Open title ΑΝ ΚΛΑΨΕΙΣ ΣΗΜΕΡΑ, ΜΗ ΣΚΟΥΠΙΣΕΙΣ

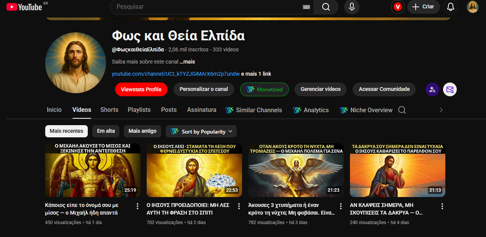click(x=386, y=209)
